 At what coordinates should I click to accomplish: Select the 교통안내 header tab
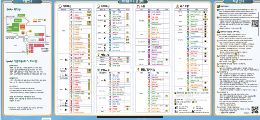[25, 2]
